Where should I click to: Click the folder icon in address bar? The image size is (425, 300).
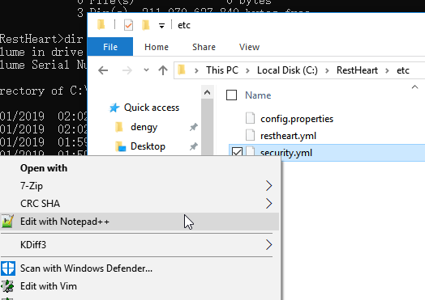coord(182,70)
